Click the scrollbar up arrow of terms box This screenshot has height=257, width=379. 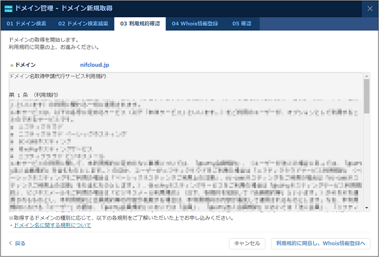366,76
